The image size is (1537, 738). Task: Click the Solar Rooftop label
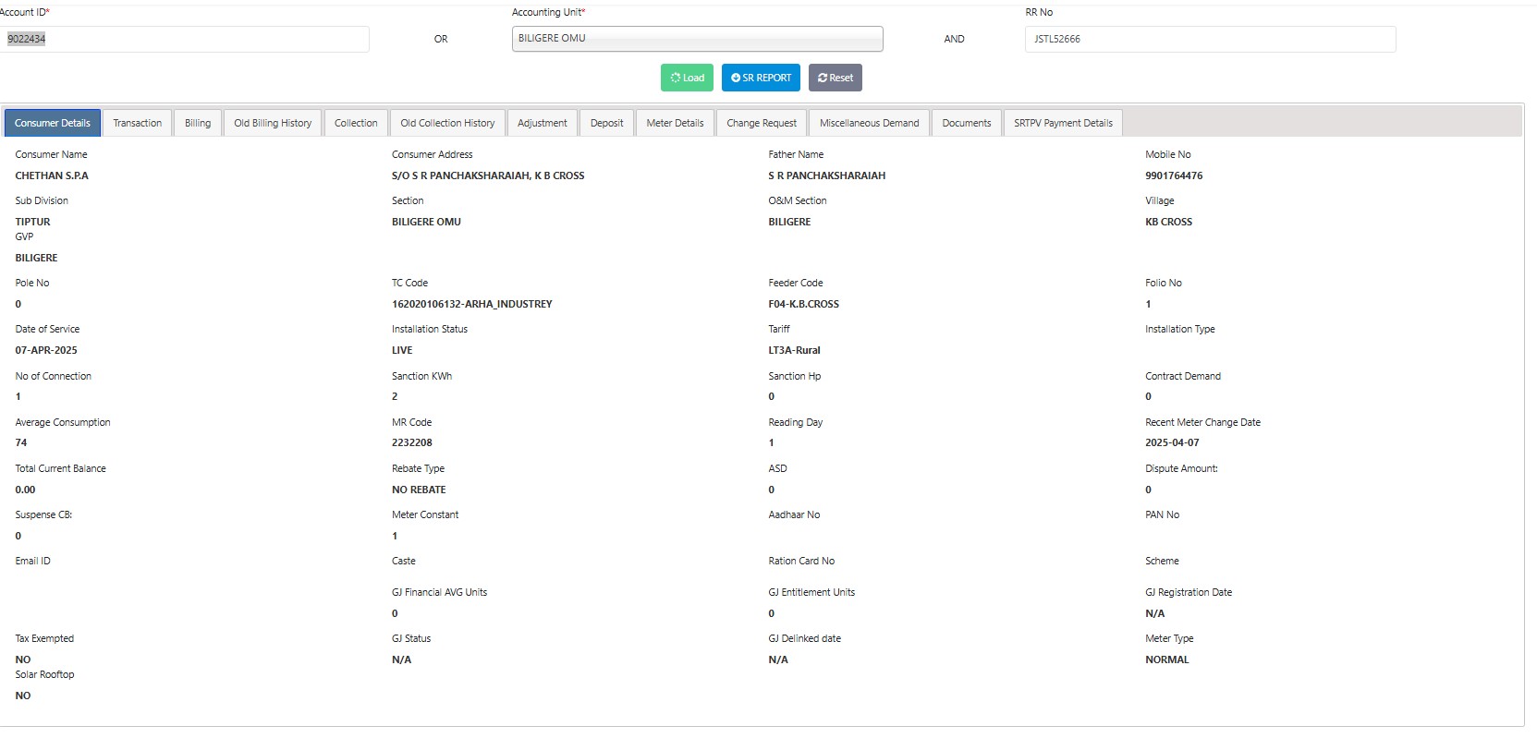click(44, 674)
